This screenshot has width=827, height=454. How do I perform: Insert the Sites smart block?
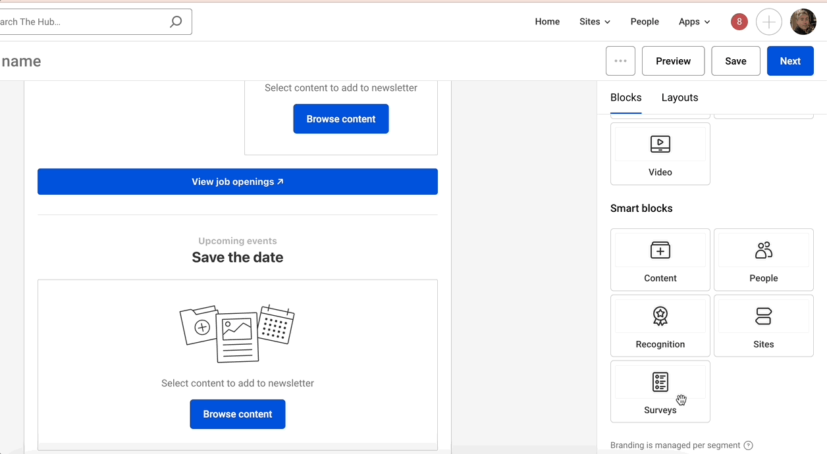pos(763,325)
